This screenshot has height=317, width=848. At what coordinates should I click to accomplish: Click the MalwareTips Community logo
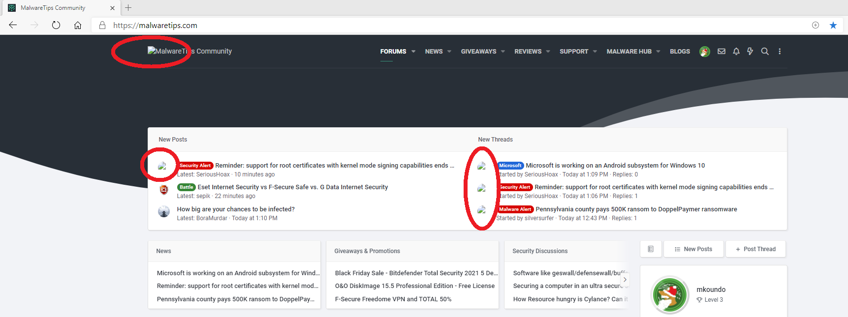(x=189, y=51)
